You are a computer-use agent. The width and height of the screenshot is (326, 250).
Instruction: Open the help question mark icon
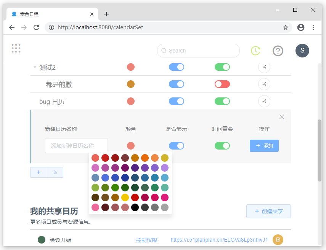tap(278, 51)
